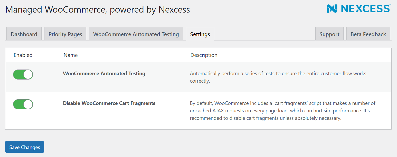The image size is (397, 157).
Task: Click Disable WooCommerce Cart Fragments setting name
Action: pos(109,103)
